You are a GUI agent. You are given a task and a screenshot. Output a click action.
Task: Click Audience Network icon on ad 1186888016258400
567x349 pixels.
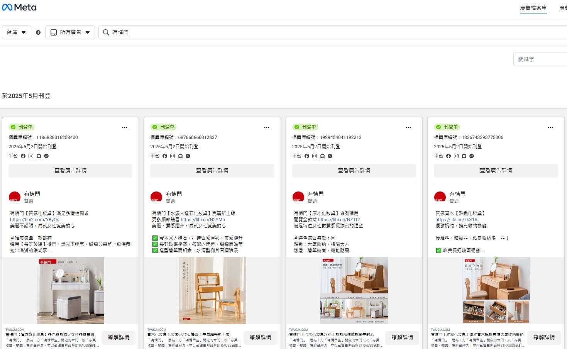[x=39, y=156]
